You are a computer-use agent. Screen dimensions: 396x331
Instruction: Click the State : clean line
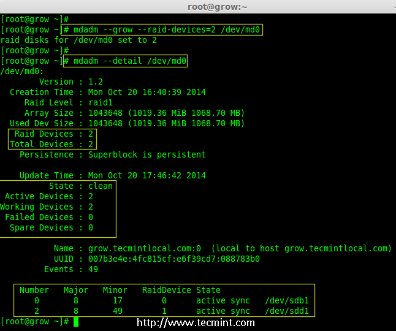(81, 186)
